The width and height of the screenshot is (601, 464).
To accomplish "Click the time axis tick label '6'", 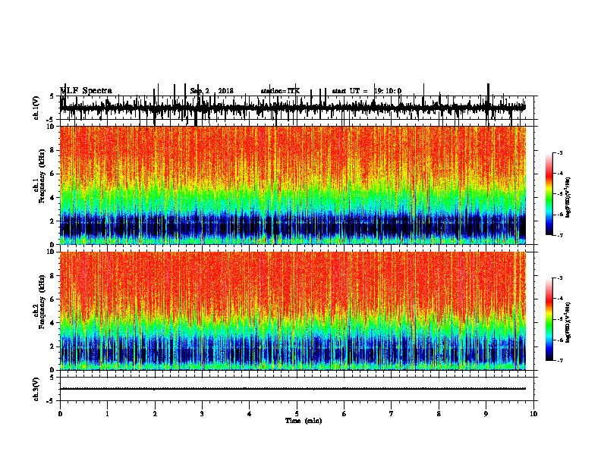I will [x=345, y=414].
